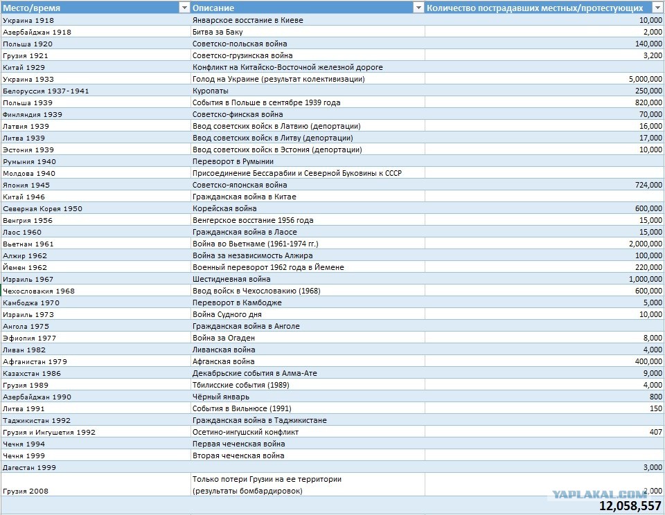Select cell Битва за Баку
The width and height of the screenshot is (665, 515).
point(308,32)
